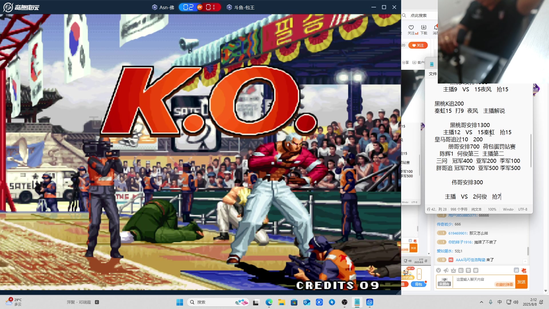
Task: Click the text line 伟哥安排300
Action: (x=467, y=182)
